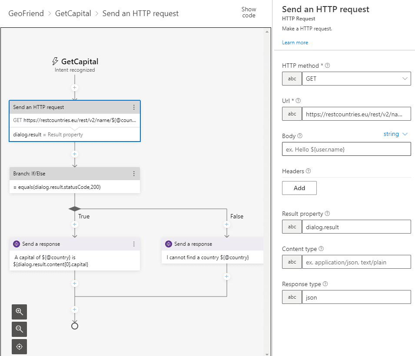Click the zoom in magnifier button
This screenshot has height=356, width=415.
[20, 311]
